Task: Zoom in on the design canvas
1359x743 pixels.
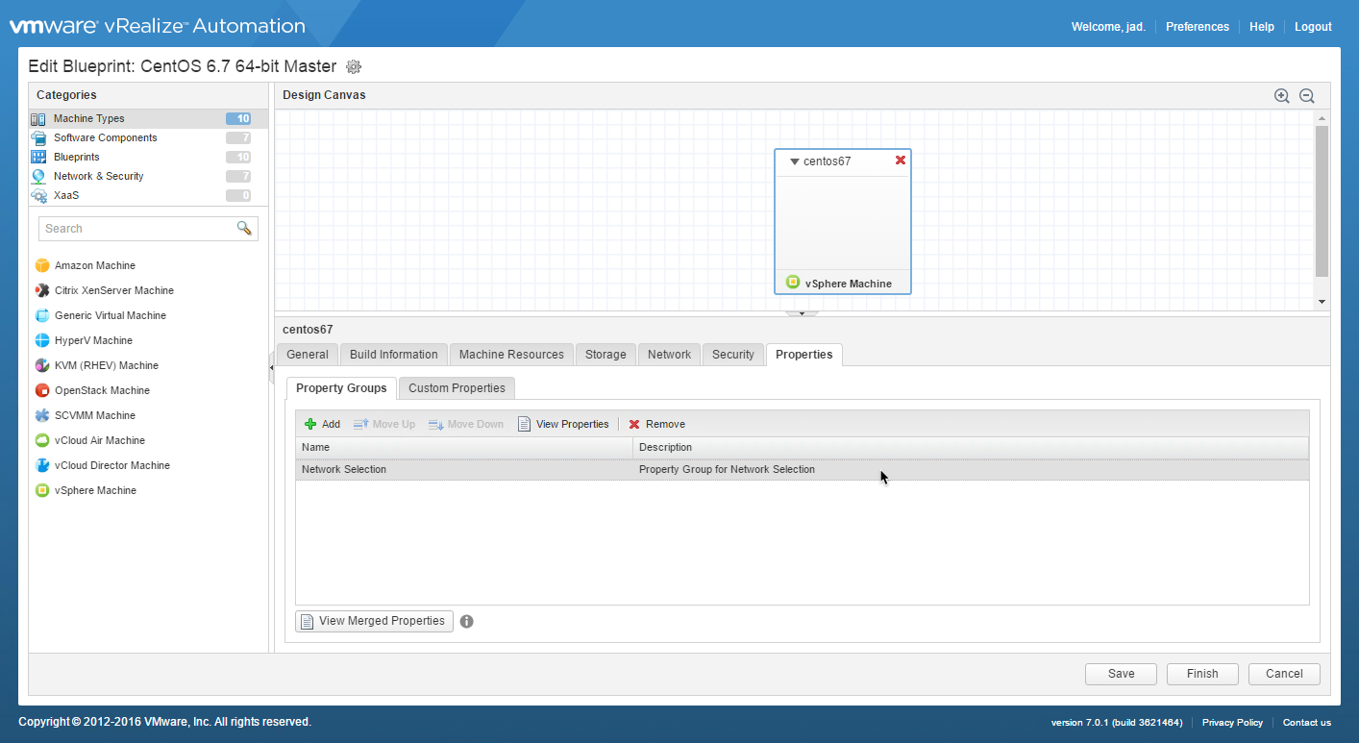Action: [x=1281, y=95]
